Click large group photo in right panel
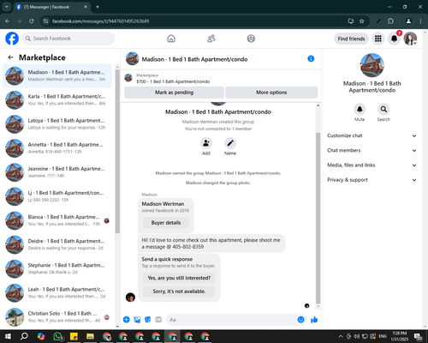The image size is (428, 343). tap(372, 65)
